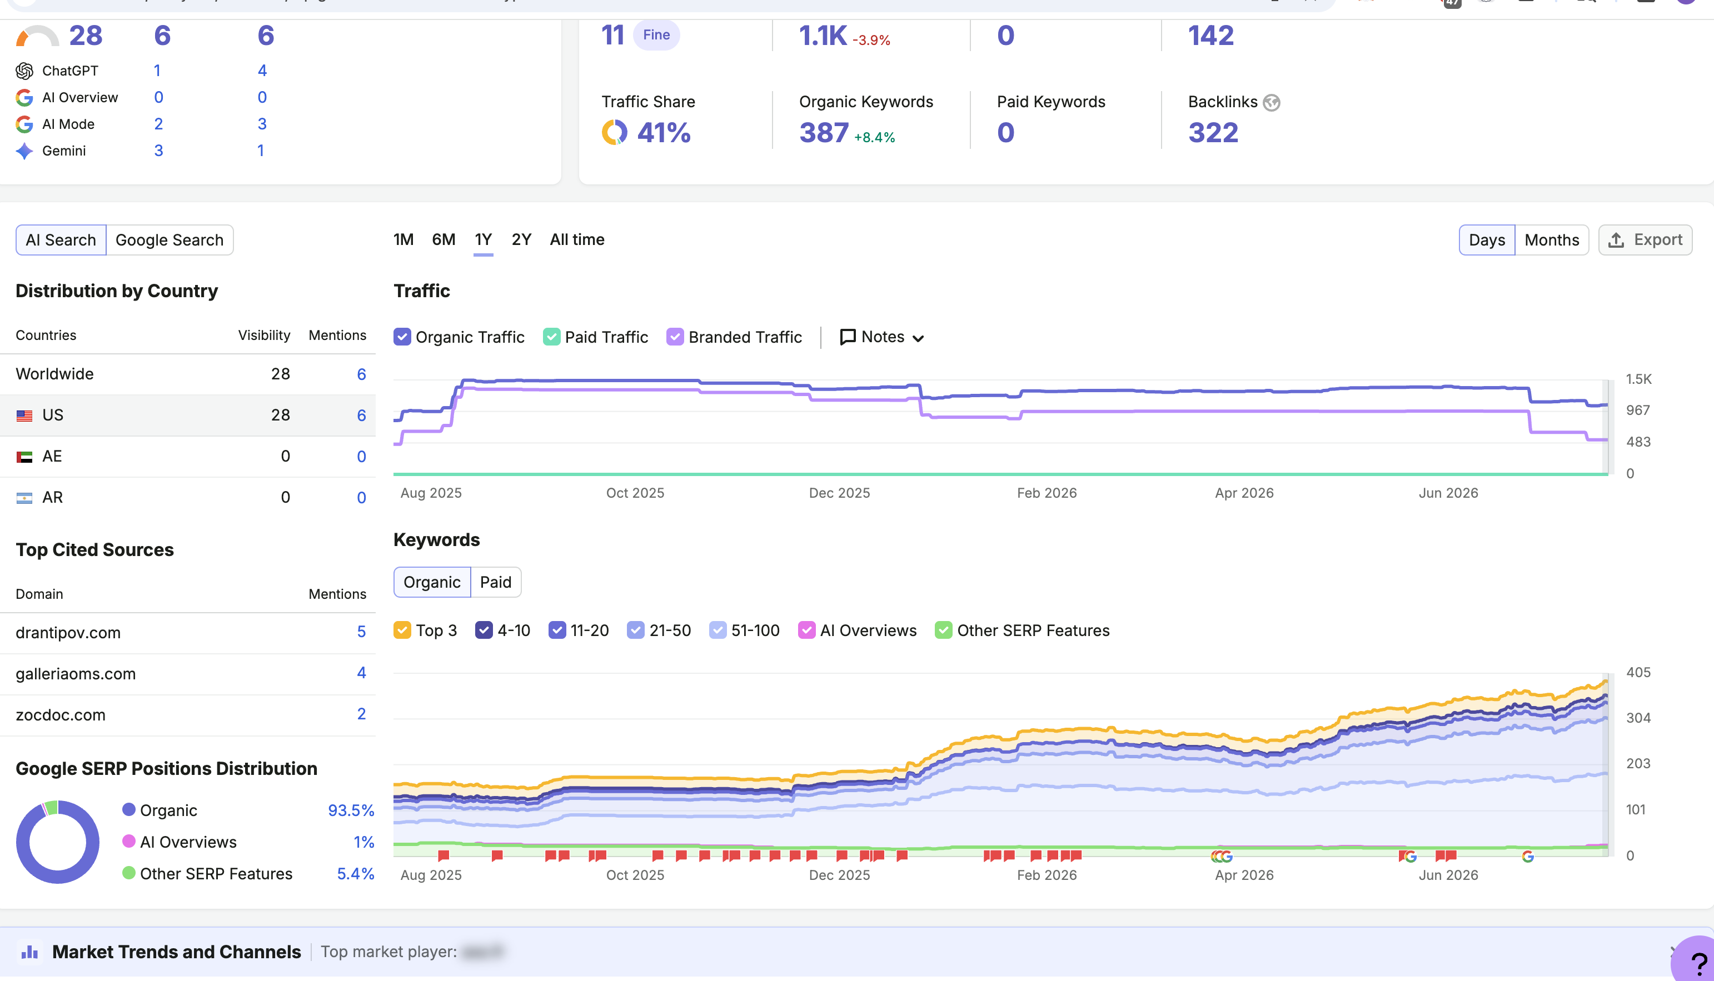Click the Google icon next to AI Mode

coord(24,124)
